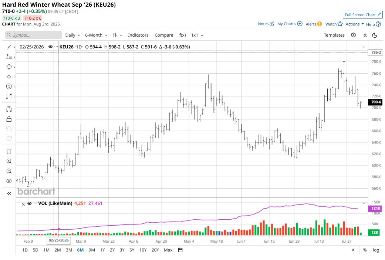This screenshot has height=260, width=385.
Task: Open the Templates menu
Action: (x=334, y=35)
